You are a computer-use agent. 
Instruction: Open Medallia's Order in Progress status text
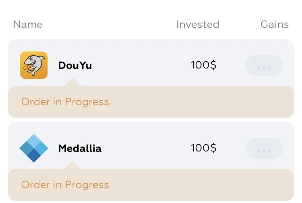(x=65, y=185)
